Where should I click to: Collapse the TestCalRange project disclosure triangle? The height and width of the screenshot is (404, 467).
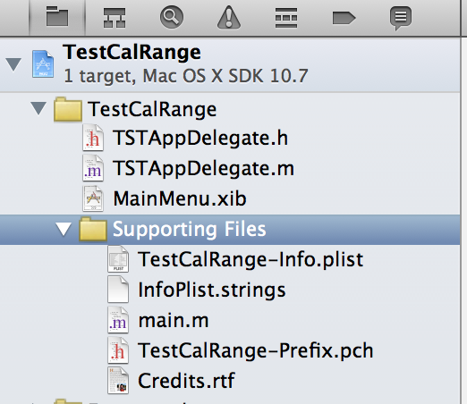(13, 64)
